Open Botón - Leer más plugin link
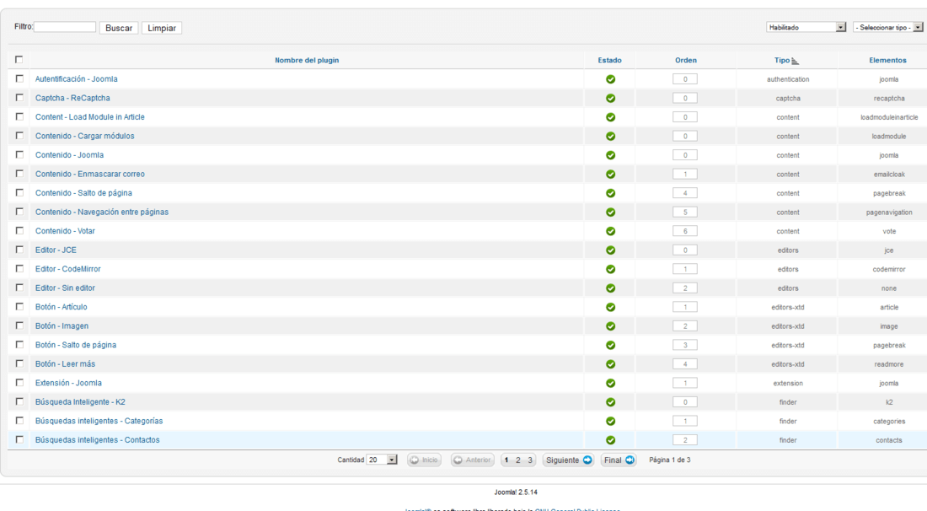Screen dimensions: 927x511 click(x=65, y=364)
